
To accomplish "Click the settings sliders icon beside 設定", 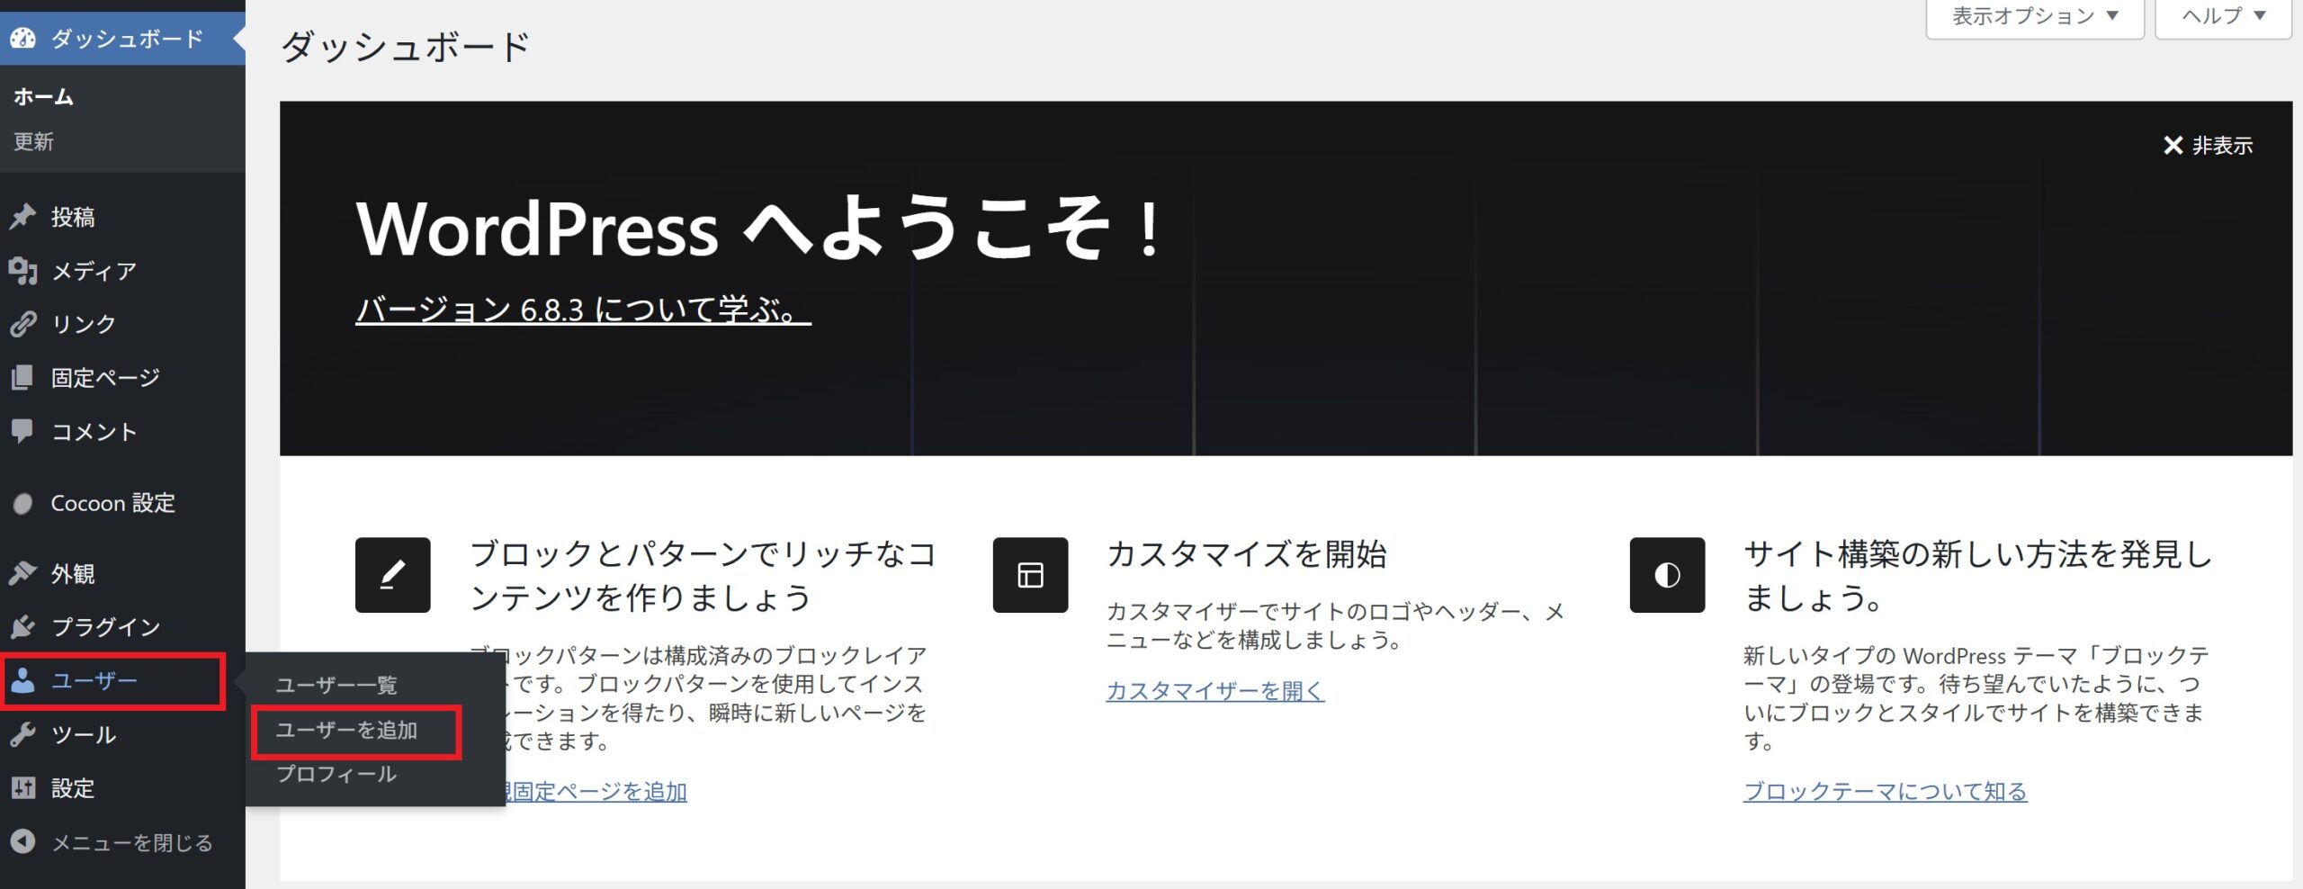I will point(22,788).
